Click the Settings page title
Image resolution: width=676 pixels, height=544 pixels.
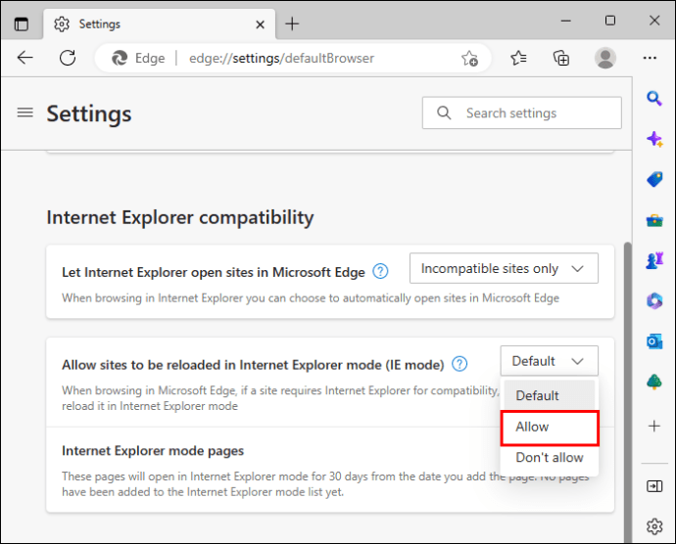coord(89,113)
